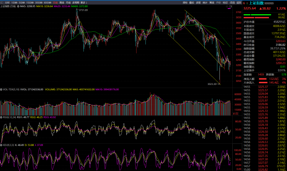Click the round icon beside KDJ(9,3,3)

(2, 145)
